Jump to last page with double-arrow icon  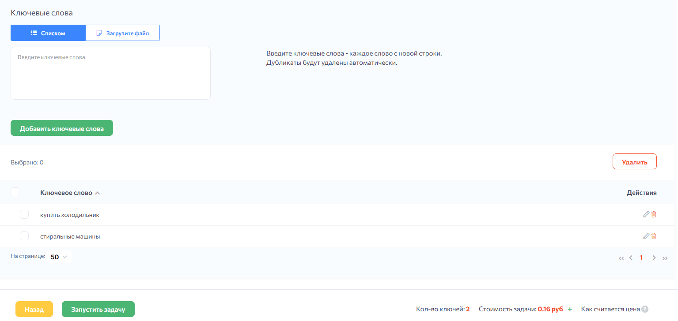665,258
